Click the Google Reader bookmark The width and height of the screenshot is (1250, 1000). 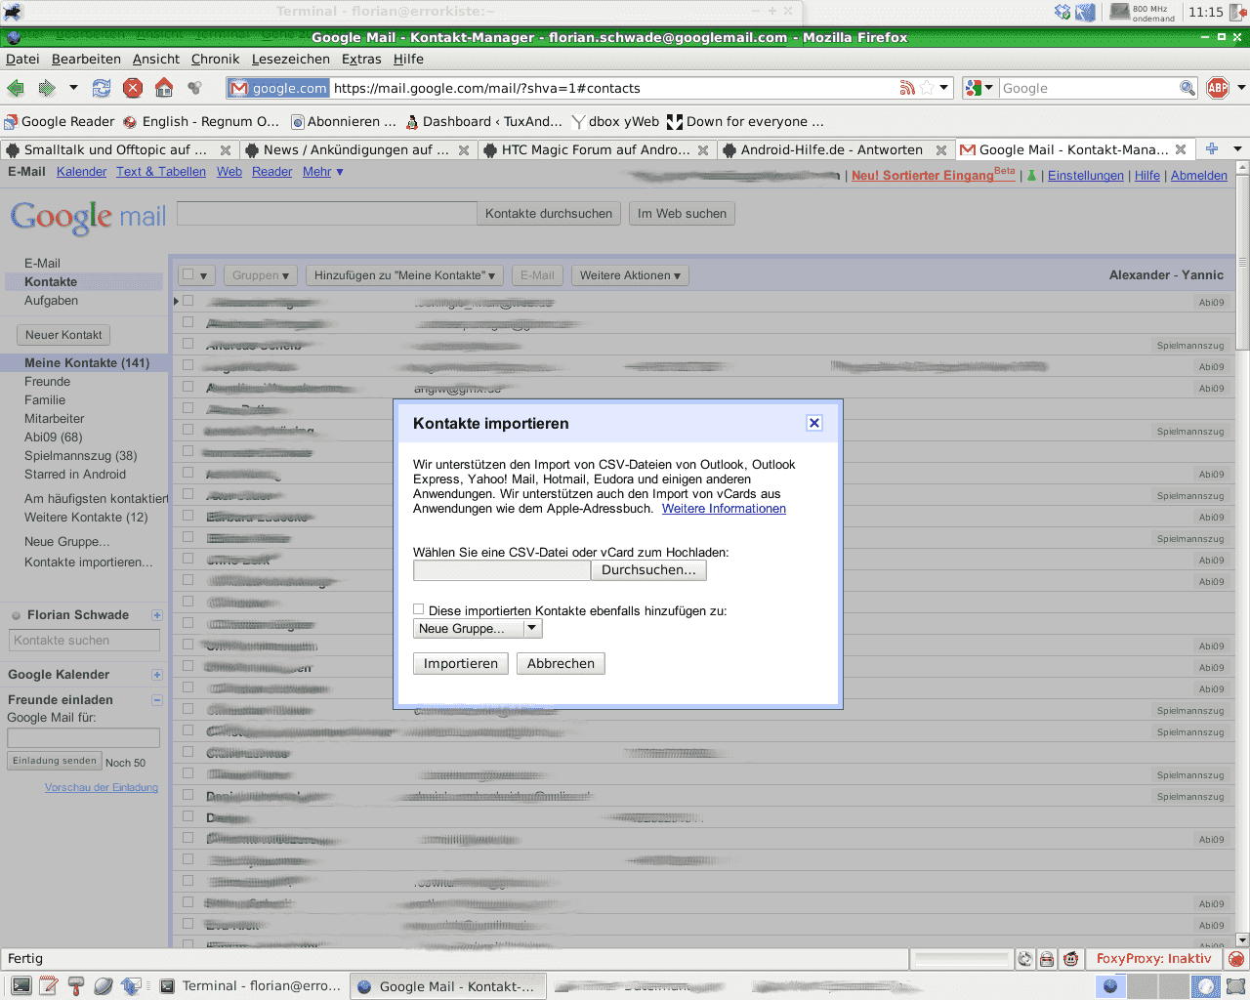60,122
